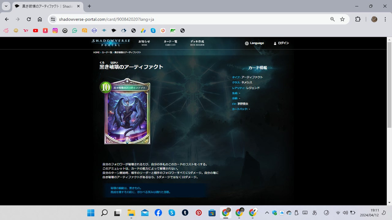
Task: Click the カード情報 heading
Action: click(x=258, y=68)
